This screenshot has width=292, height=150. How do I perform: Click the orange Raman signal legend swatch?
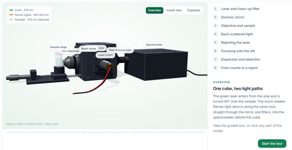tap(11, 15)
